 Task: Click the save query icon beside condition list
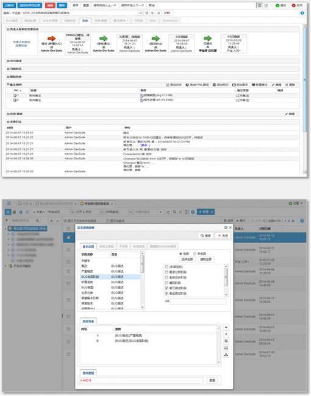[x=226, y=348]
